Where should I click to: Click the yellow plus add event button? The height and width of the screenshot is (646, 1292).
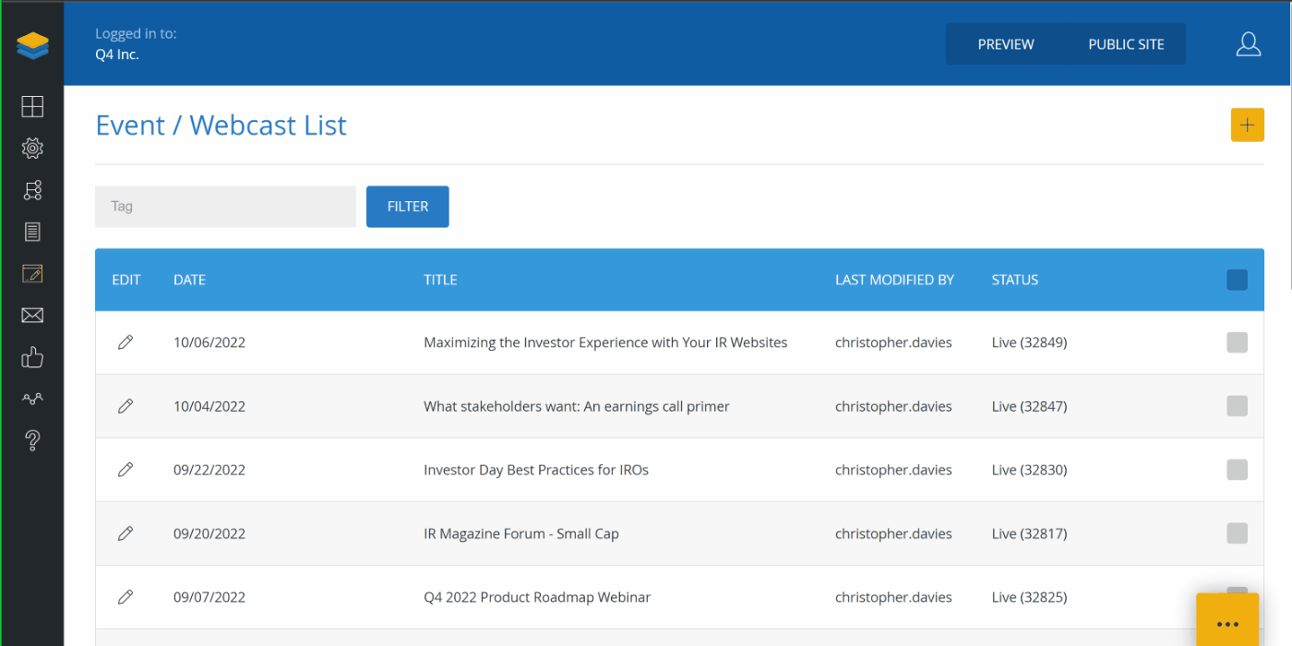1247,126
